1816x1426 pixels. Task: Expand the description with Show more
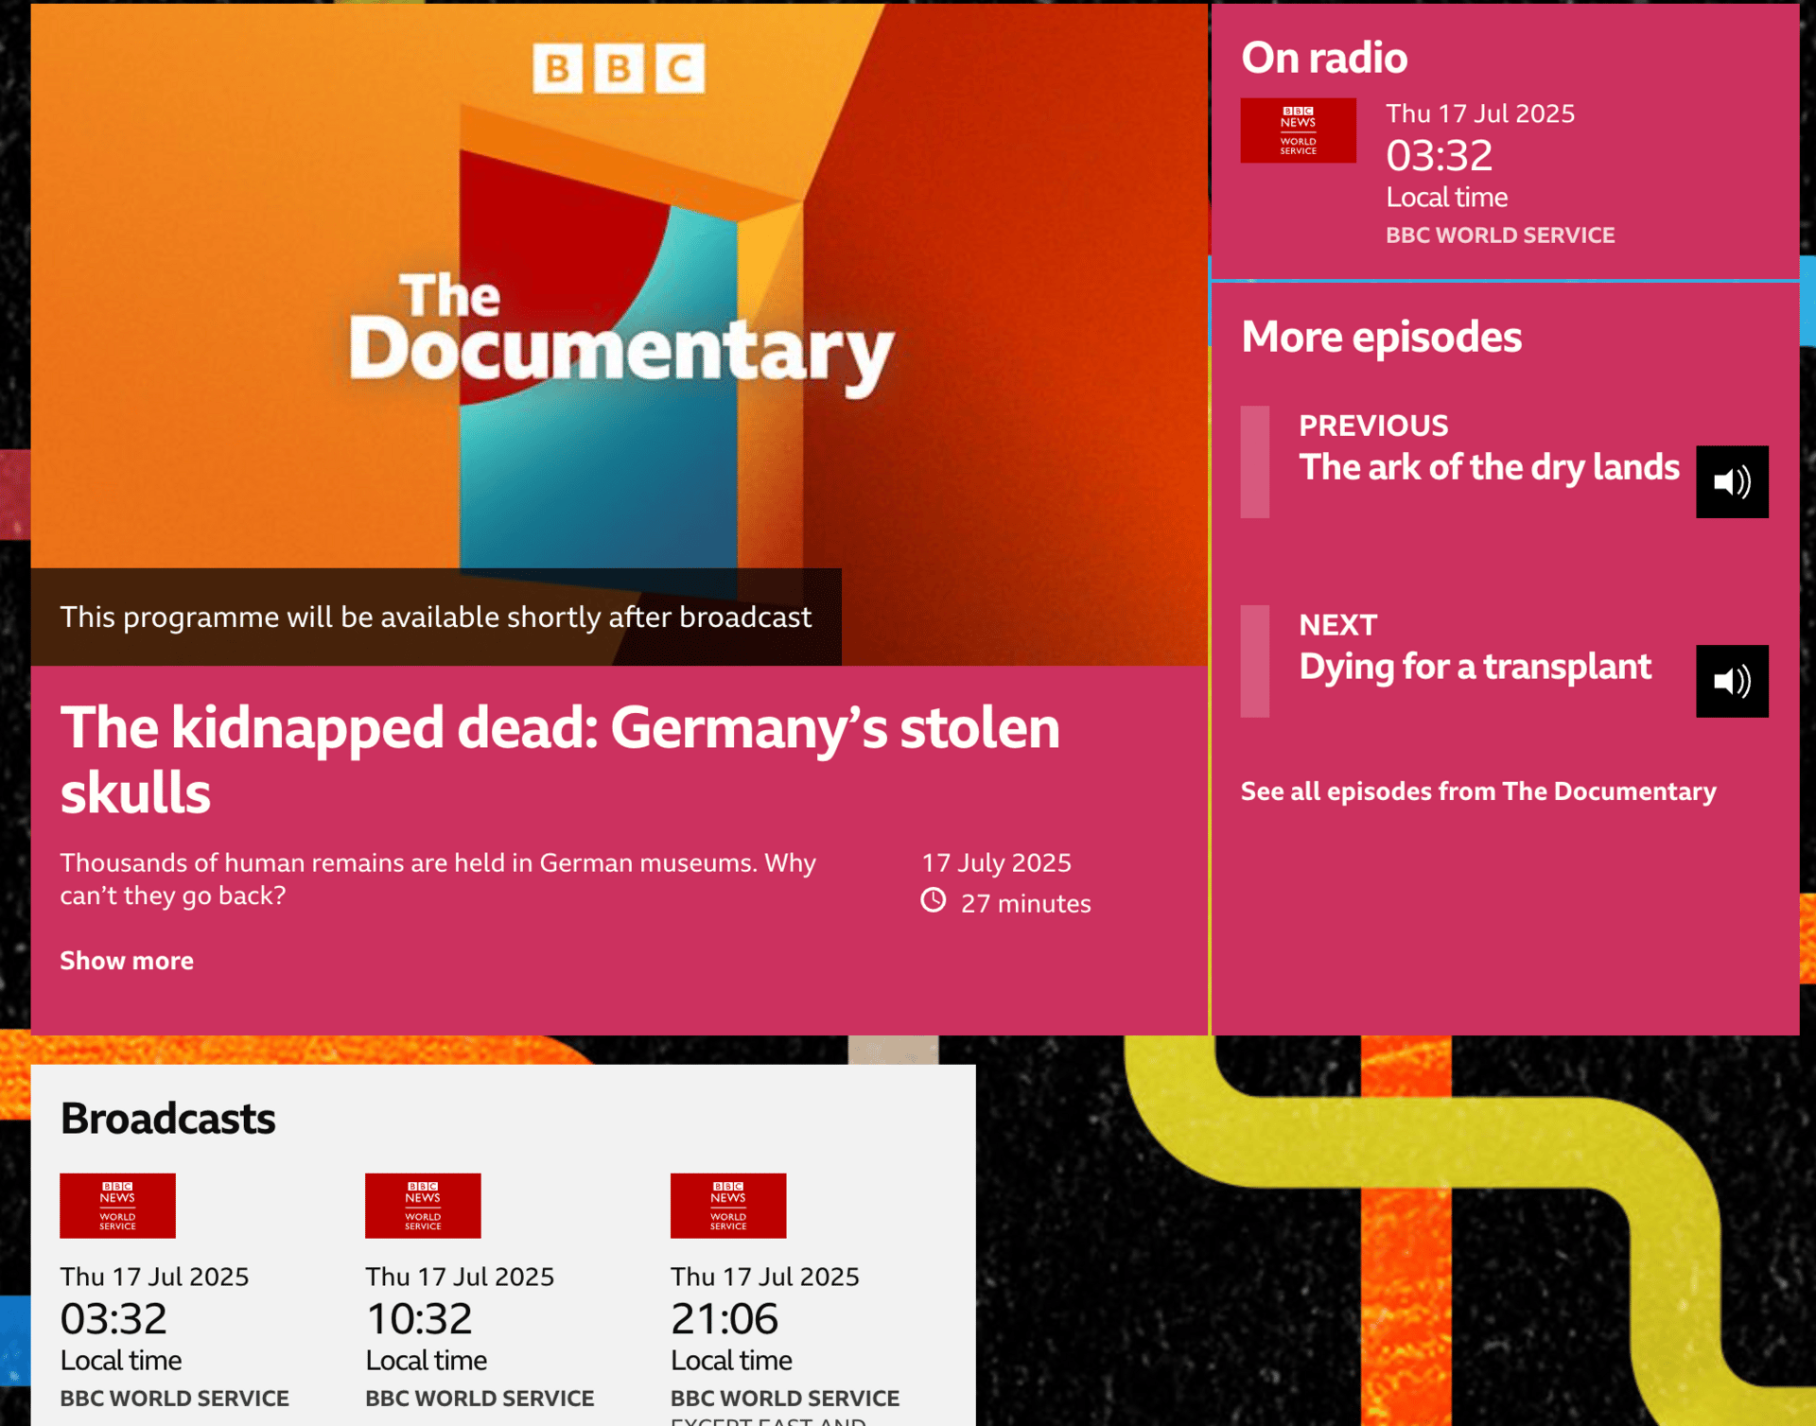(x=127, y=961)
